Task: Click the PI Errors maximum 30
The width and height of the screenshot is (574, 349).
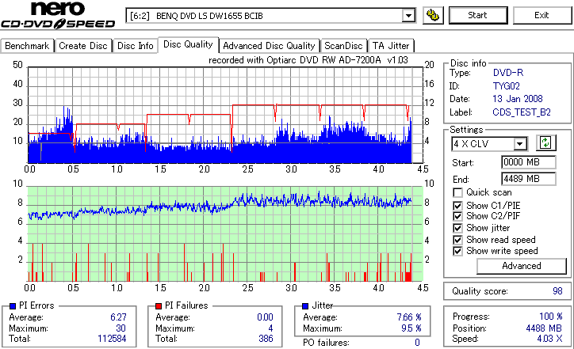Action: coord(121,328)
